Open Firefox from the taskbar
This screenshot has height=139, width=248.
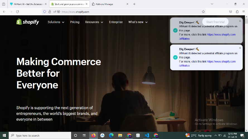pyautogui.click(x=93, y=135)
